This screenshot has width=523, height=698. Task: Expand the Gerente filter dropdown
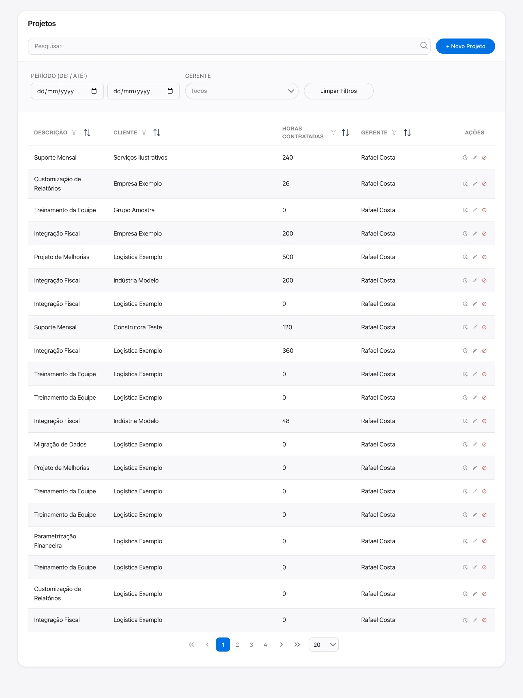pyautogui.click(x=242, y=91)
